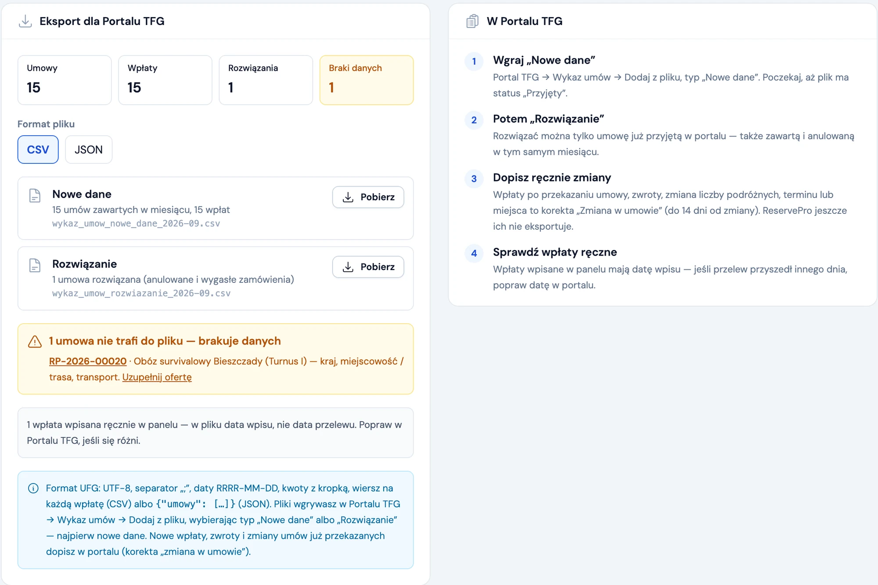Click the clipboard icon beside W Portalu TFG
878x585 pixels.
click(472, 21)
